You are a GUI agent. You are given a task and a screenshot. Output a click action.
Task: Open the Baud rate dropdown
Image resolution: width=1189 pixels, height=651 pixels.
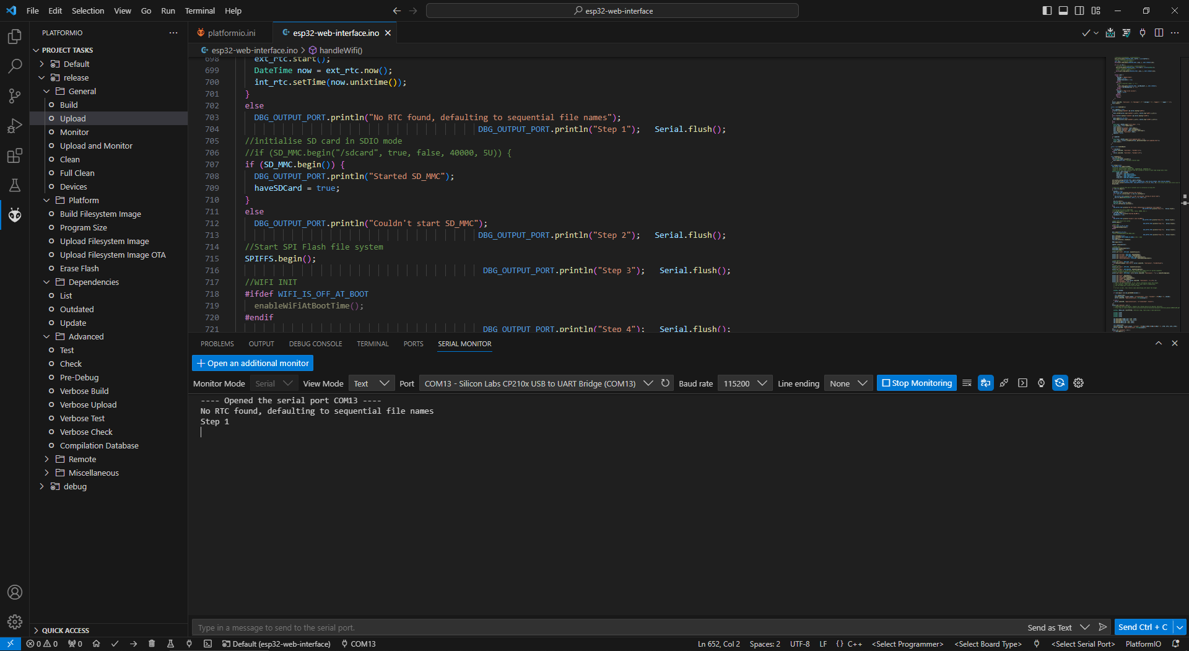click(744, 383)
